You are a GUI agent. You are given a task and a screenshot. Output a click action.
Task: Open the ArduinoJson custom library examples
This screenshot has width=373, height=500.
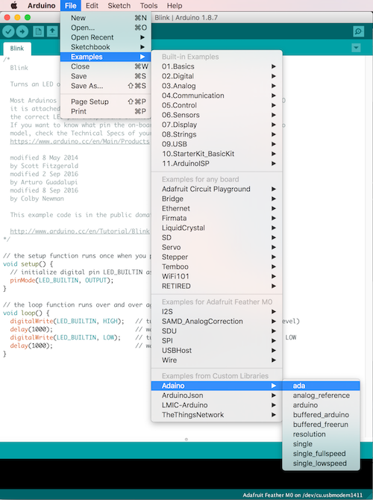(x=217, y=396)
